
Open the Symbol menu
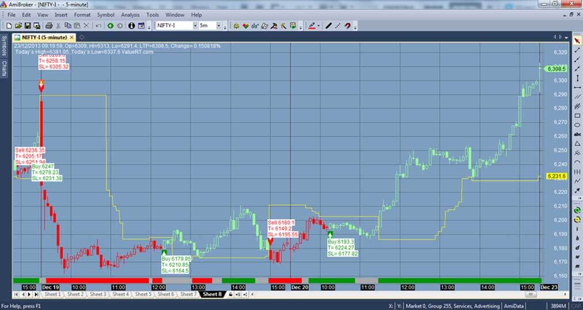[105, 15]
